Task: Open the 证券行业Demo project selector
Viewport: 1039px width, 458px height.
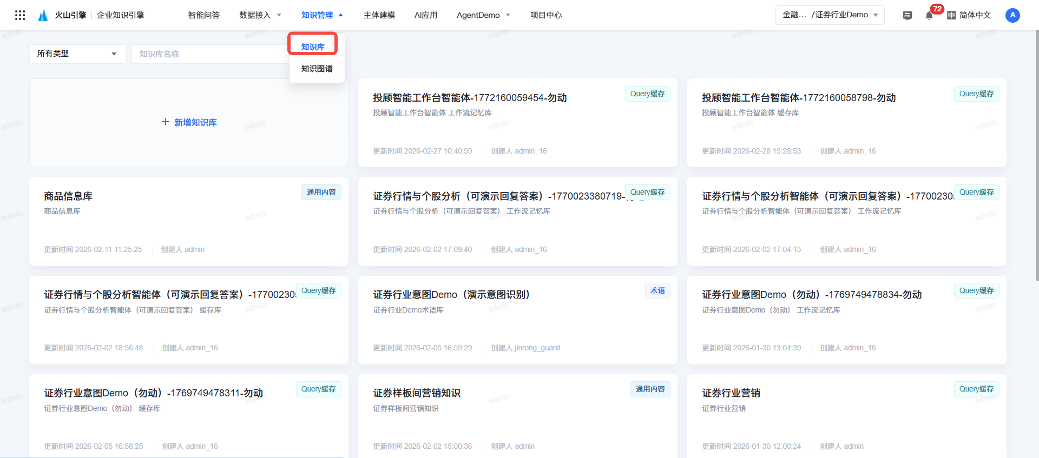Action: pos(830,15)
